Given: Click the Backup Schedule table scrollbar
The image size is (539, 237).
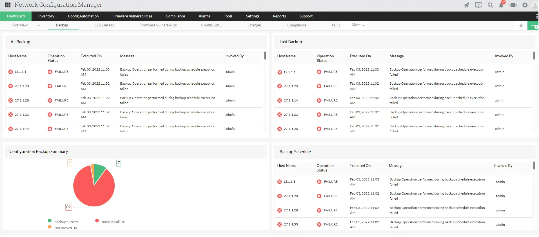Looking at the screenshot, I should (534, 165).
